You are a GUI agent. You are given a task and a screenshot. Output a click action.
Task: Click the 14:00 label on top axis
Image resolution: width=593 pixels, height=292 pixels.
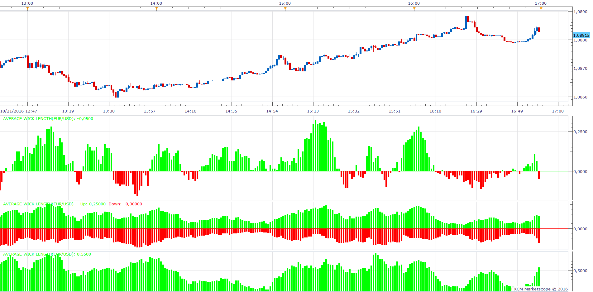point(156,3)
